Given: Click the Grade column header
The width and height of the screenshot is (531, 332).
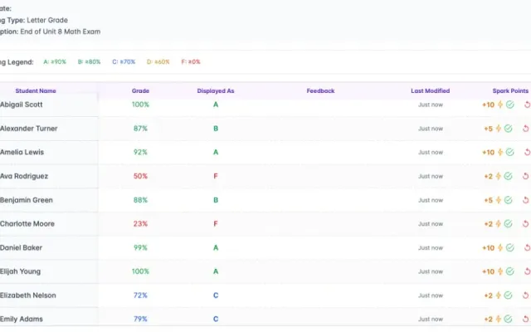Looking at the screenshot, I should click(x=140, y=90).
